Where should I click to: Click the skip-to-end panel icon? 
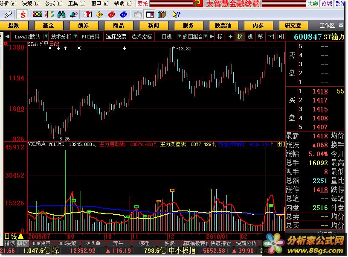click(x=281, y=37)
